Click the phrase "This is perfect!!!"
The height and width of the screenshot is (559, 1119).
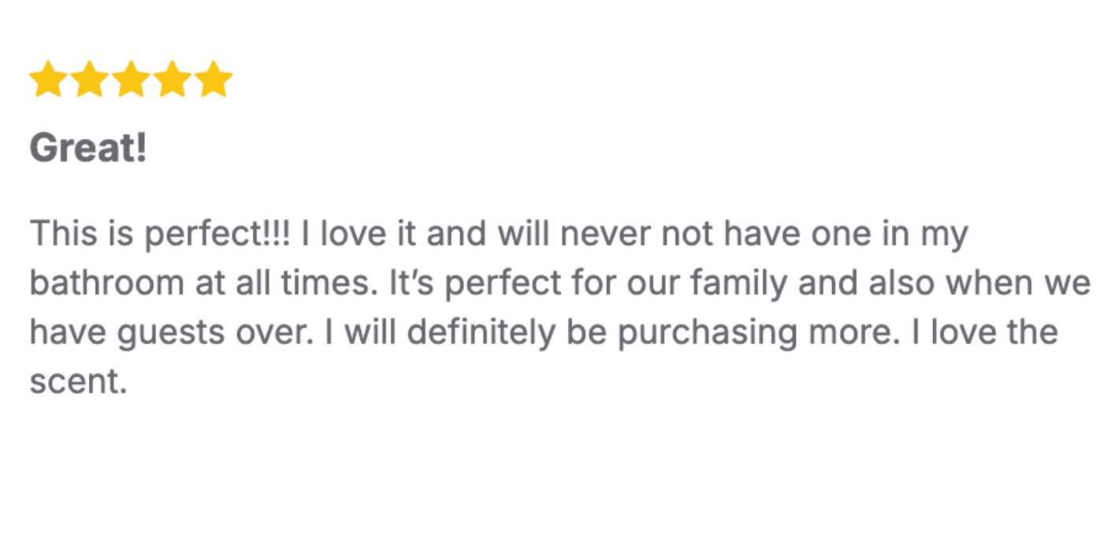tap(160, 235)
